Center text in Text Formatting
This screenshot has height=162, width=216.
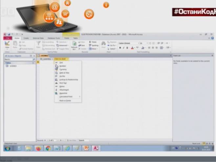(153, 48)
